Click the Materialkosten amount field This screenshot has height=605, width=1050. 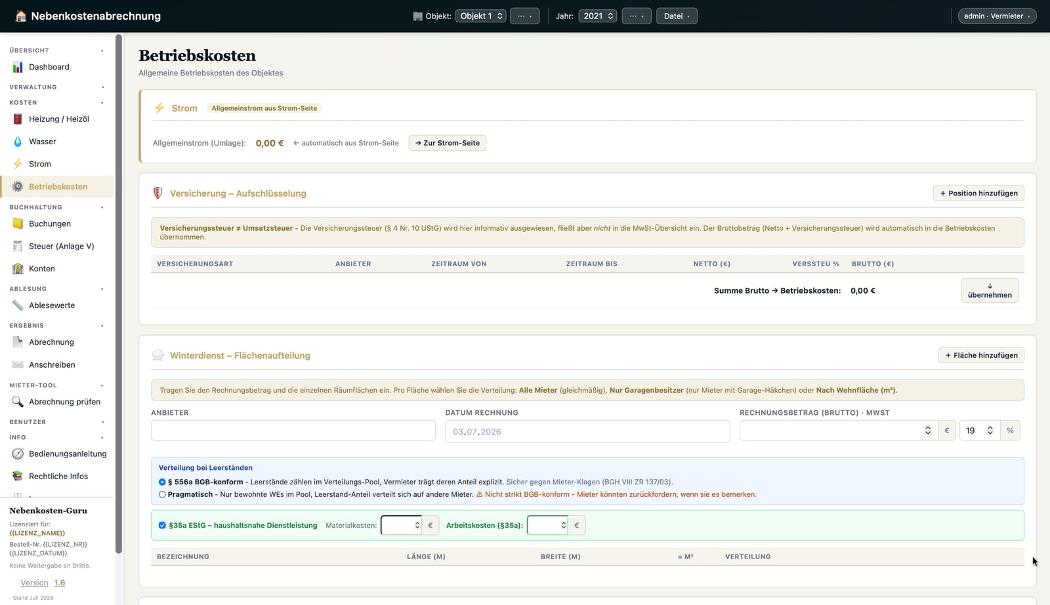click(401, 525)
